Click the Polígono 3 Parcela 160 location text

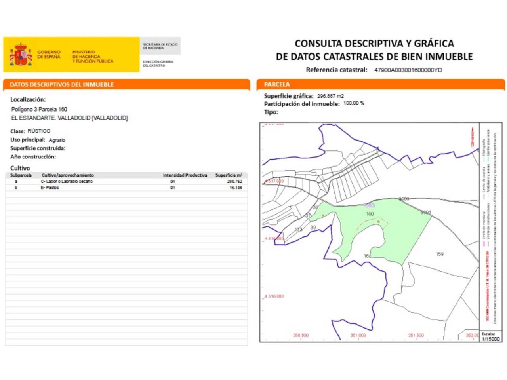(x=39, y=109)
